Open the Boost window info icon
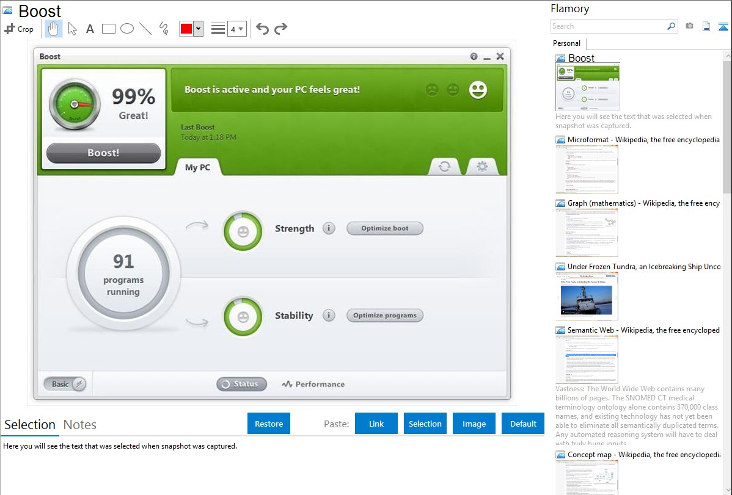Image resolution: width=732 pixels, height=495 pixels. (x=474, y=56)
